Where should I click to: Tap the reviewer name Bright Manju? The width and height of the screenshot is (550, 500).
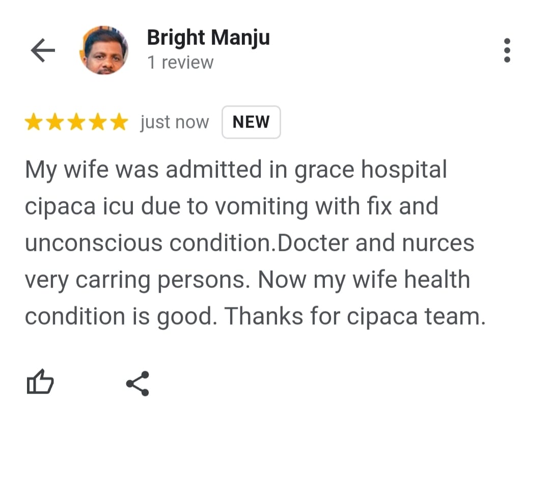(x=208, y=38)
